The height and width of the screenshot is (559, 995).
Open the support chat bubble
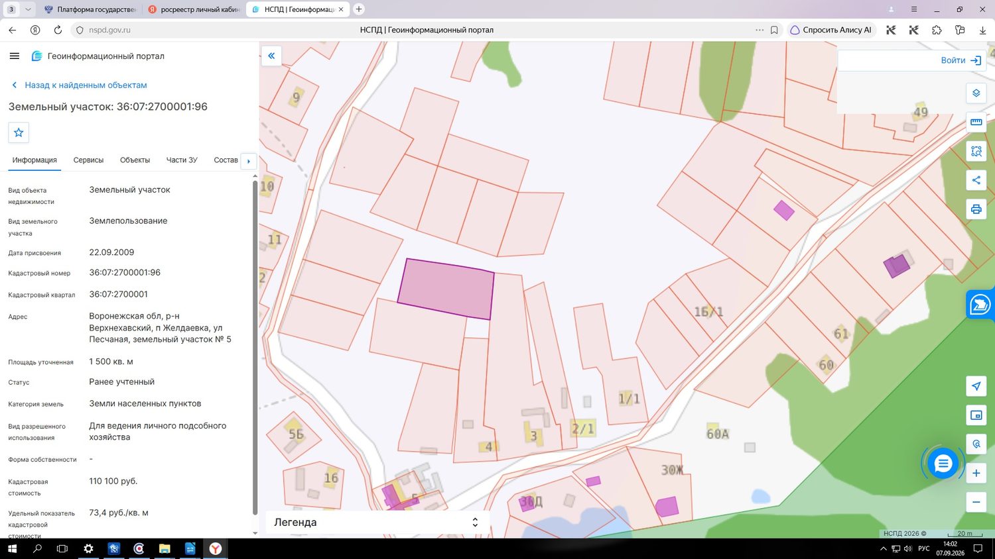coord(943,464)
